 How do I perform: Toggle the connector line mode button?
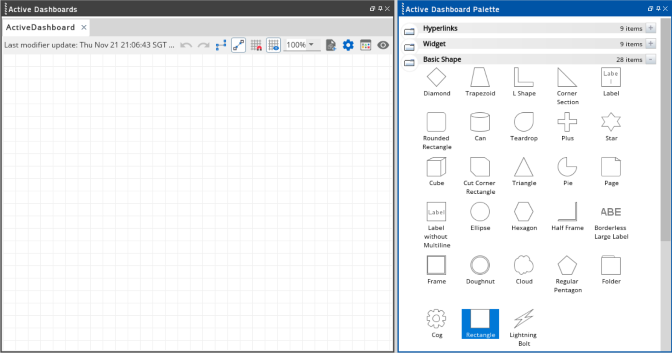[x=238, y=46]
